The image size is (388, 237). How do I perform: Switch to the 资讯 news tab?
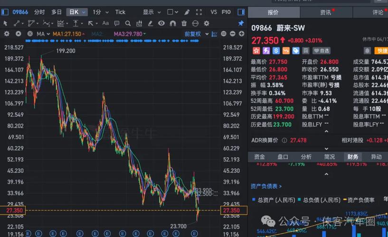pos(326,12)
